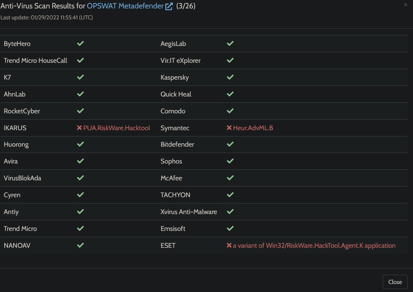Click the red X icon in ESET row
The image size is (413, 292).
click(229, 245)
